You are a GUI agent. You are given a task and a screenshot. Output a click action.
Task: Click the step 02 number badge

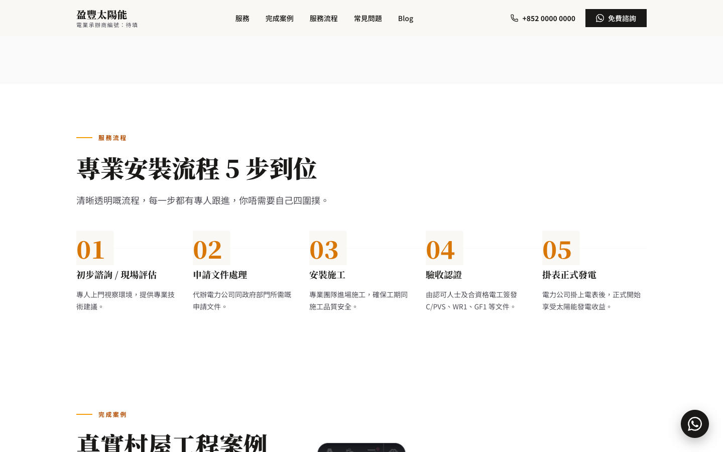point(211,248)
